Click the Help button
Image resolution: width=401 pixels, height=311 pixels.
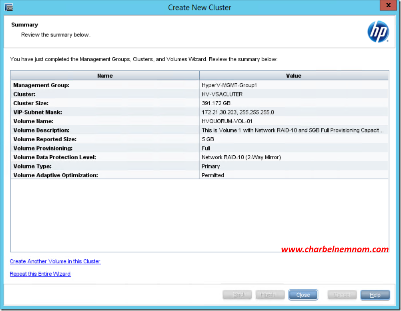point(375,295)
